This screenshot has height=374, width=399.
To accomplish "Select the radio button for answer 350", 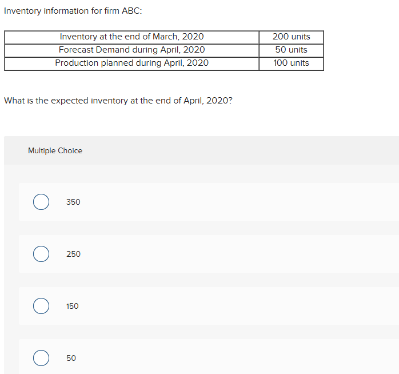I will pos(41,202).
